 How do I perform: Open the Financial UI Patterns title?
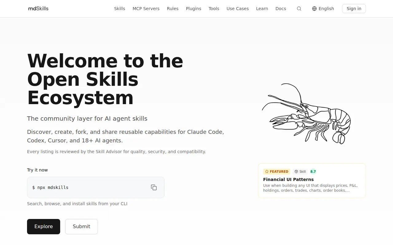tap(288, 179)
